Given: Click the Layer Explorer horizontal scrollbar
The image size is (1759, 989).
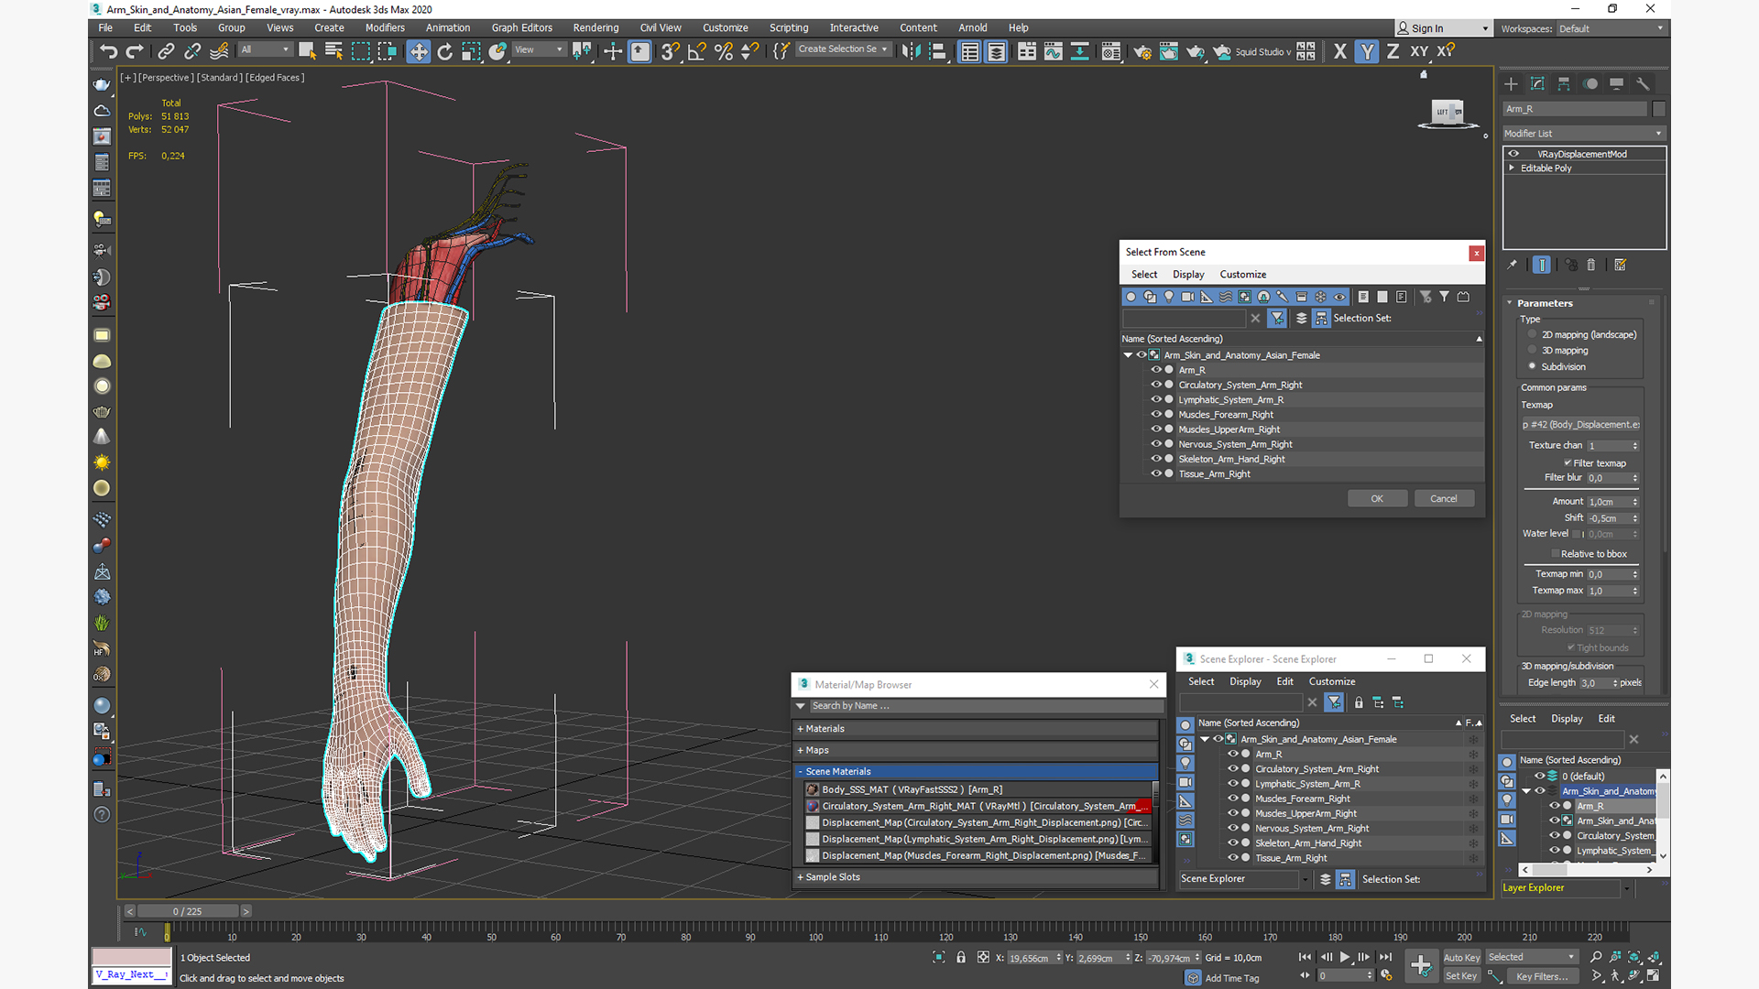Looking at the screenshot, I should pyautogui.click(x=1587, y=870).
